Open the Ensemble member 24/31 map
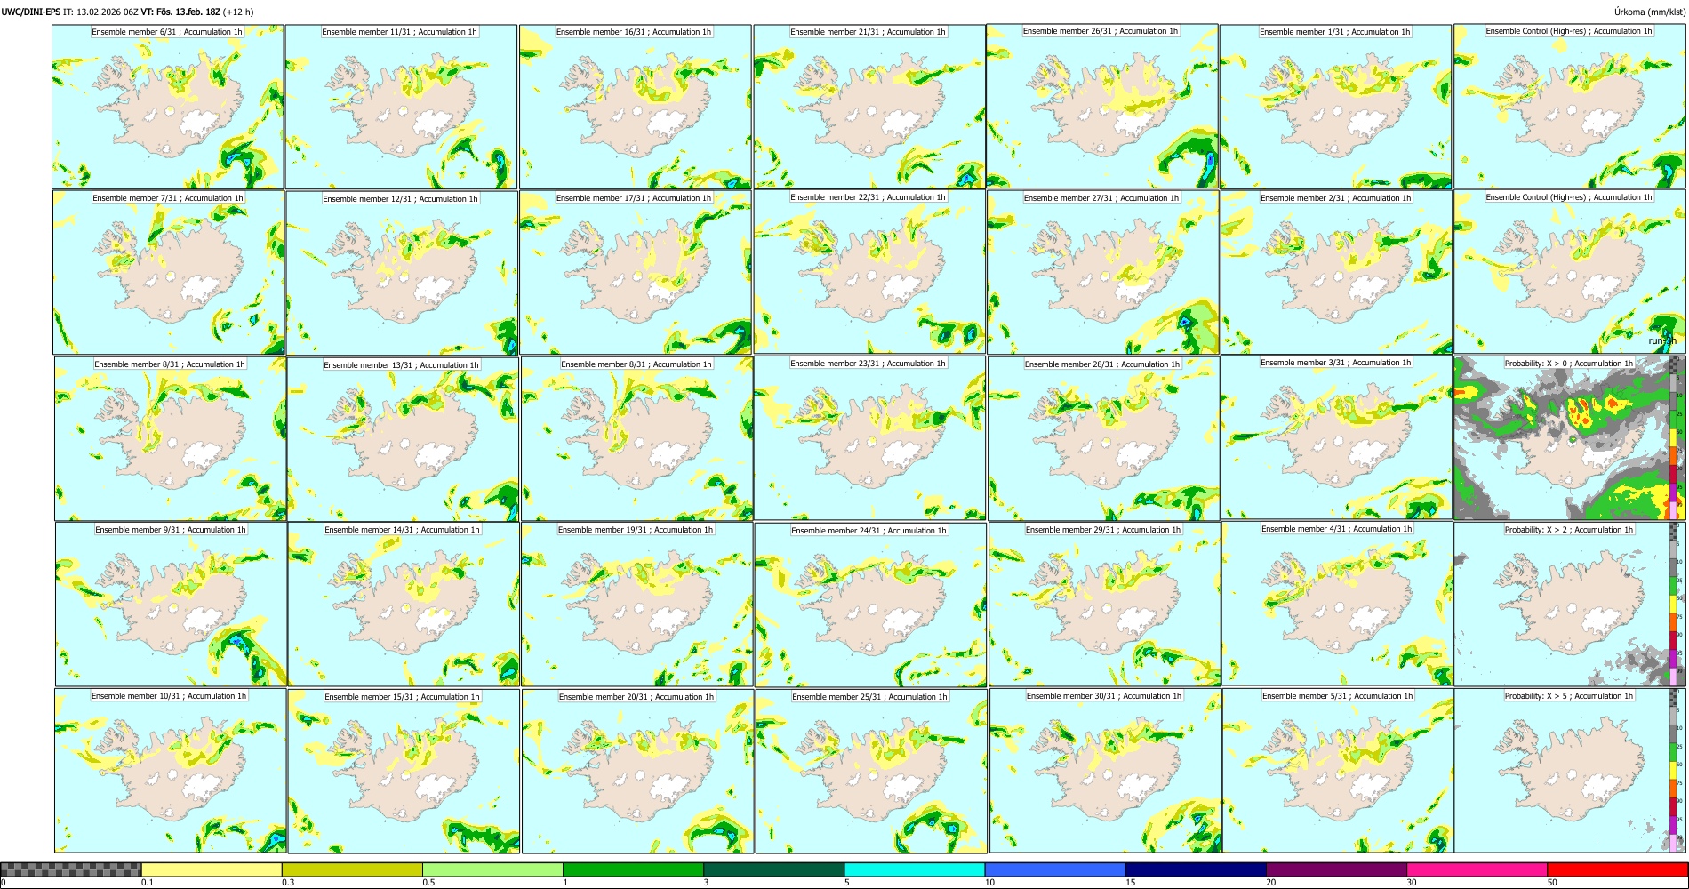1689x889 pixels. pyautogui.click(x=870, y=605)
